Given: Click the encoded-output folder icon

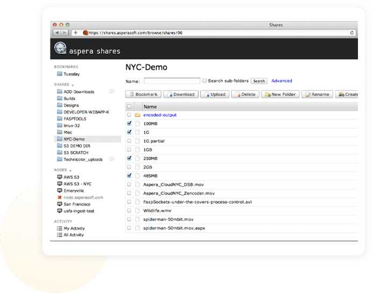Looking at the screenshot, I should 138,115.
